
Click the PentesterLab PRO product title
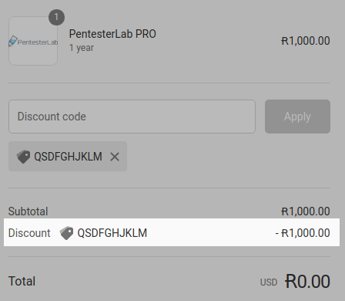tap(112, 34)
